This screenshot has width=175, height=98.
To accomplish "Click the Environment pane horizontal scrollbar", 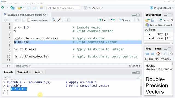I will pos(157,43).
